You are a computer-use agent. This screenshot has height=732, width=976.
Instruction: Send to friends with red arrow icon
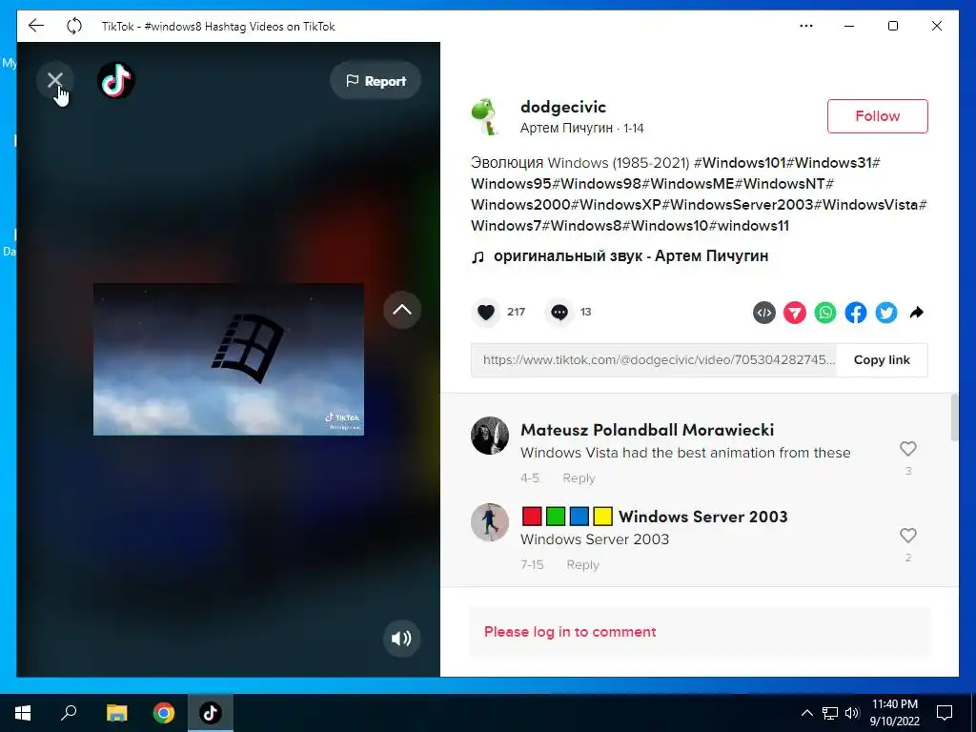795,313
